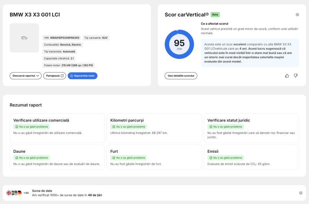Click the +44 more countries label
Screen dimensions: 309x204
pos(26,193)
